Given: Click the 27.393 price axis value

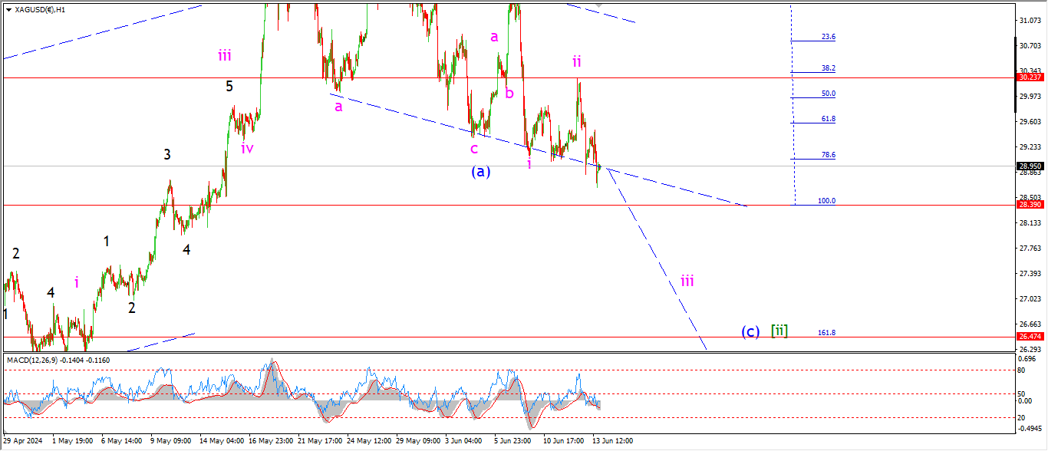Looking at the screenshot, I should (1030, 274).
